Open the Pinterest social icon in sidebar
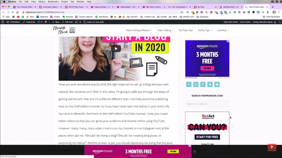Viewport: 282px width, 158px height. (203, 84)
